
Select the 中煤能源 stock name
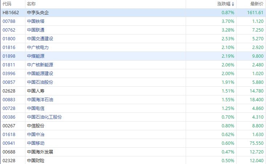coord(36,56)
